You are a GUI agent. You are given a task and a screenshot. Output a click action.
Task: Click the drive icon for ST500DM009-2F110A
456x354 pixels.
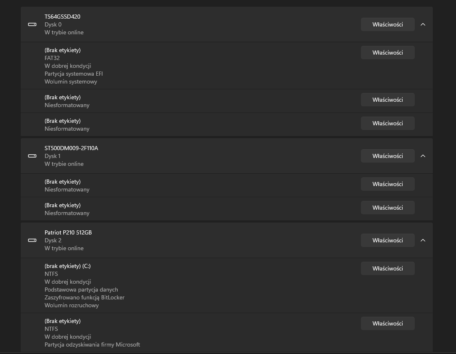coord(32,156)
